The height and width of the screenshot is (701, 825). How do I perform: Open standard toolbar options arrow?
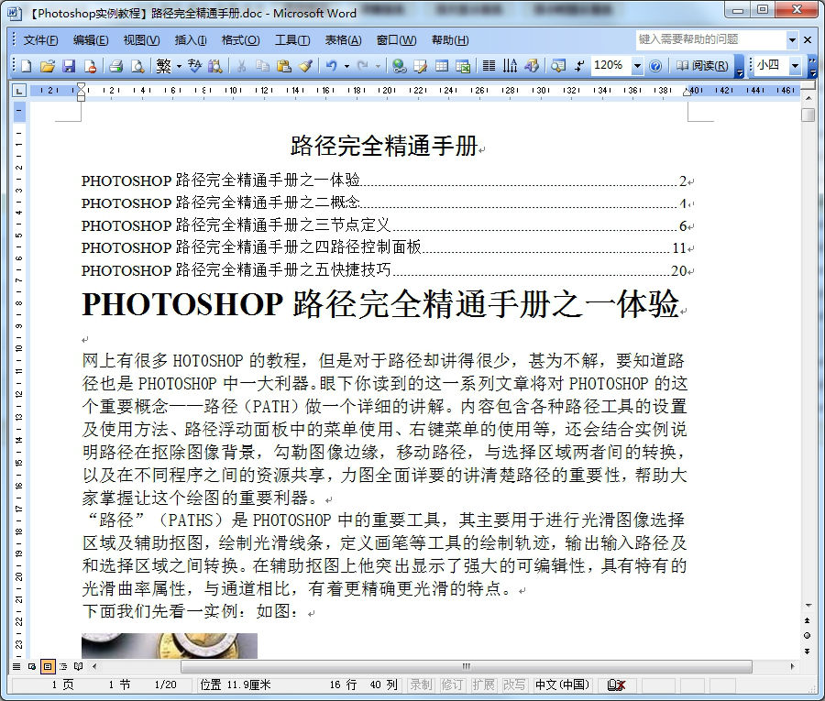click(739, 66)
